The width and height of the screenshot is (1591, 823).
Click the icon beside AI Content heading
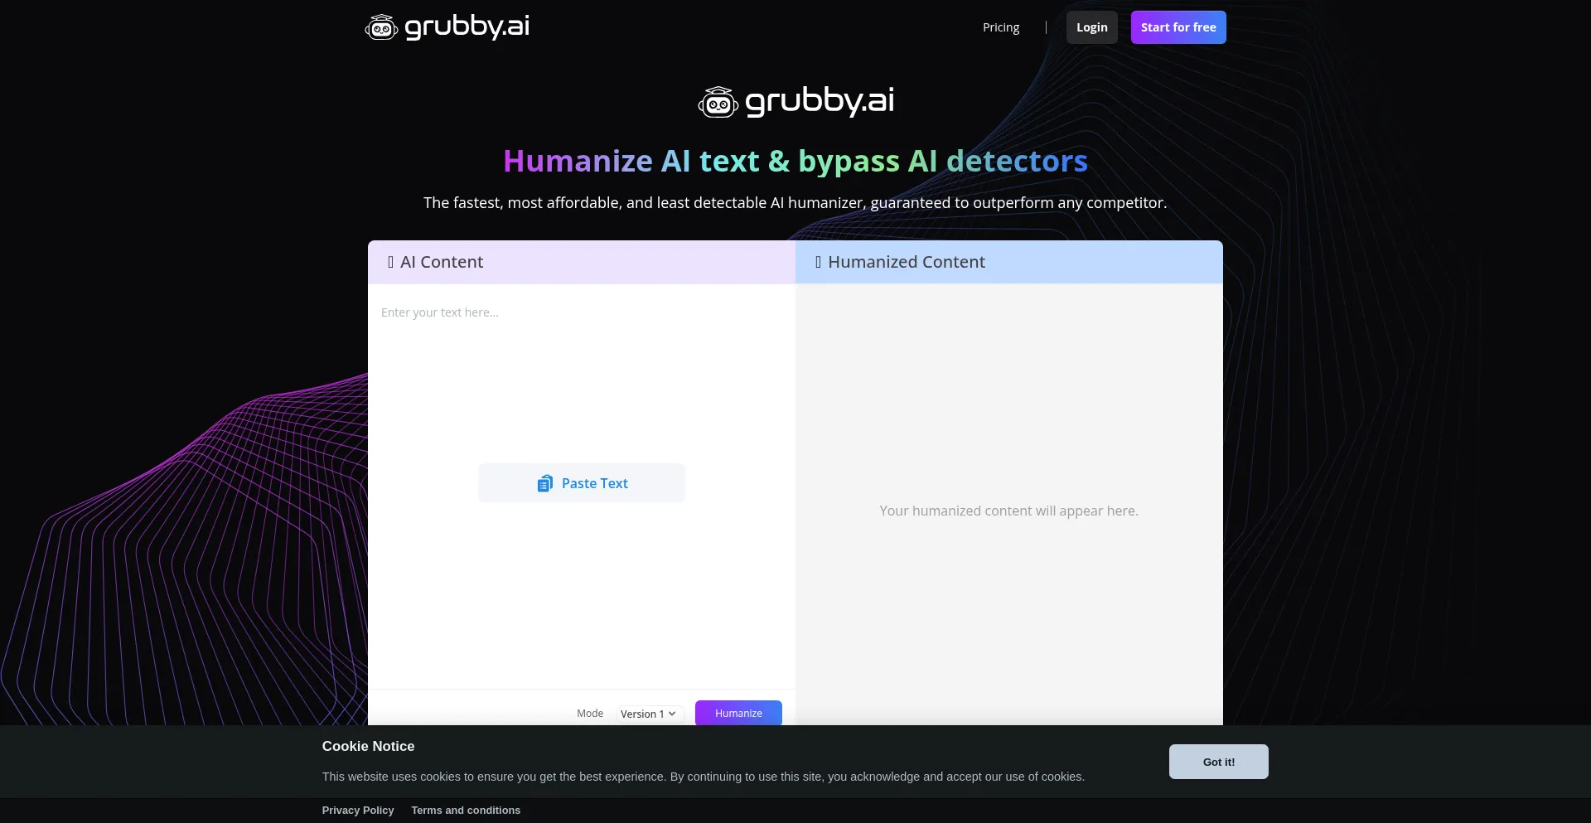390,262
